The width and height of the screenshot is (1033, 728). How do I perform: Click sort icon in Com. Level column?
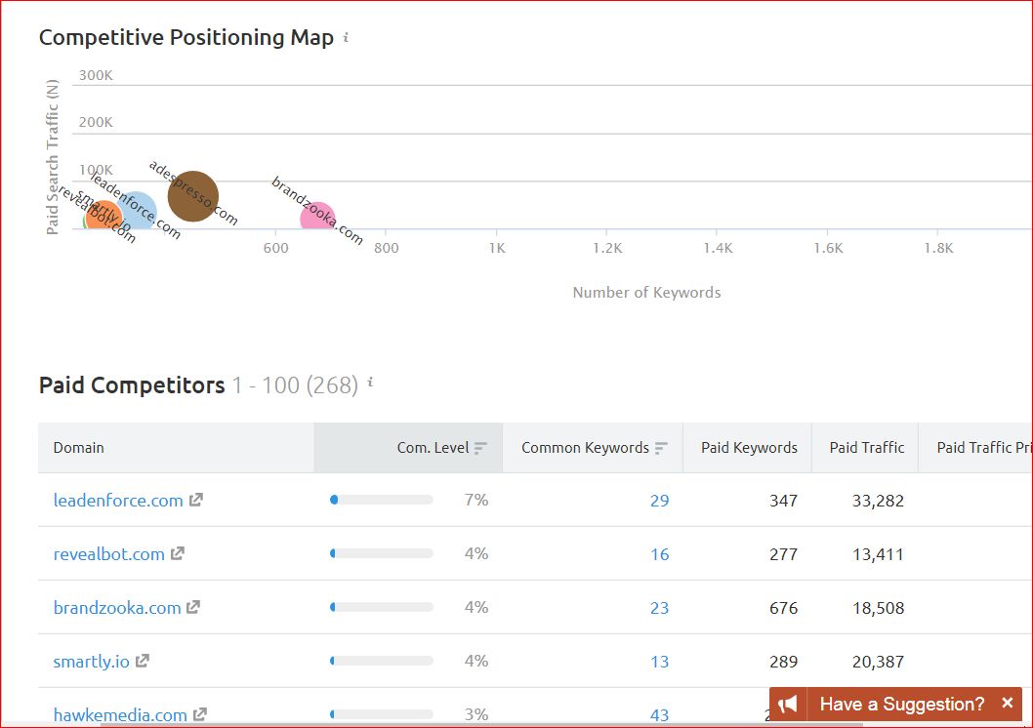[480, 448]
